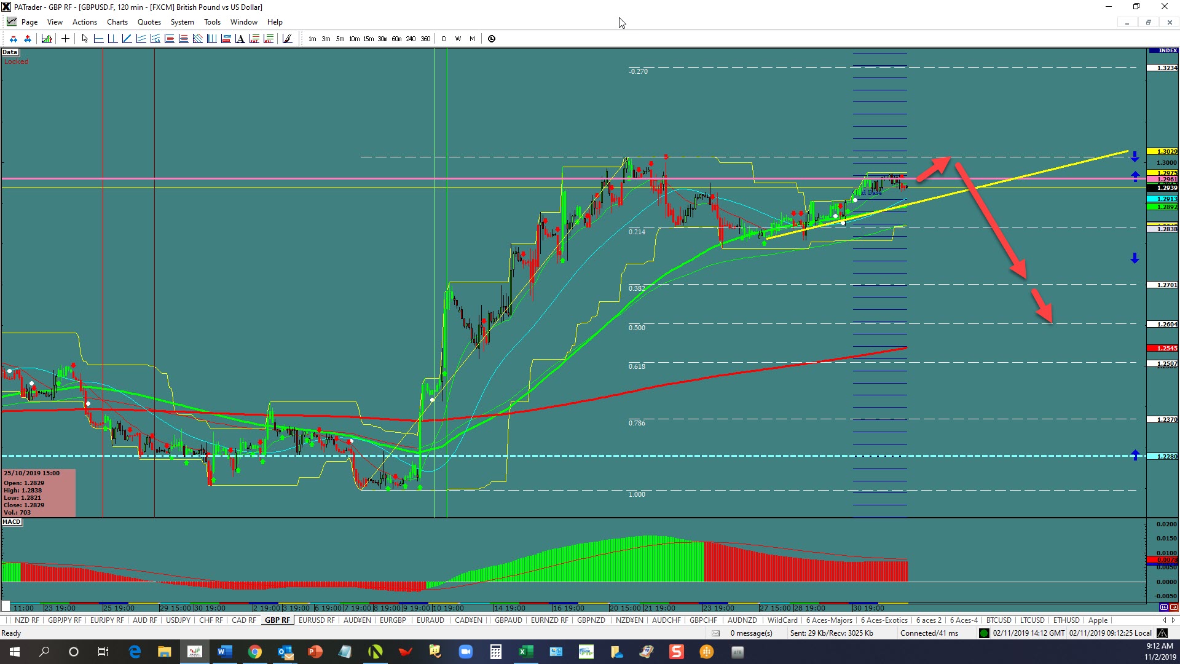Switch to the BTCUSD tab
1180x664 pixels.
[999, 620]
